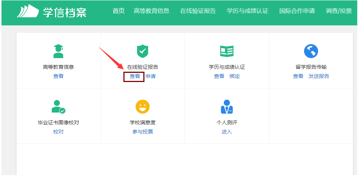Click the 学信档案 site title text
This screenshot has height=178, width=358.
pos(65,12)
